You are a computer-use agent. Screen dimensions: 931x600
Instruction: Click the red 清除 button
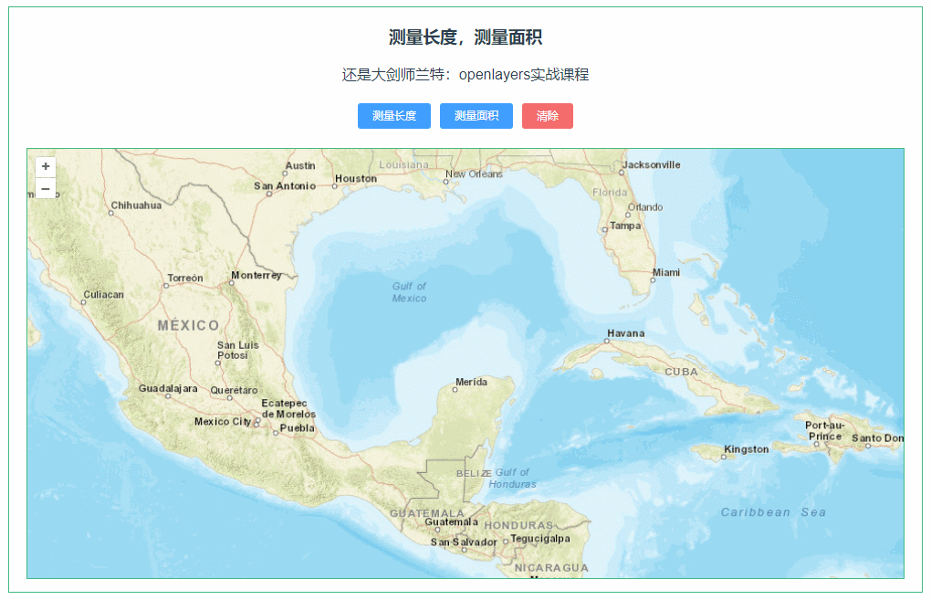pyautogui.click(x=548, y=116)
